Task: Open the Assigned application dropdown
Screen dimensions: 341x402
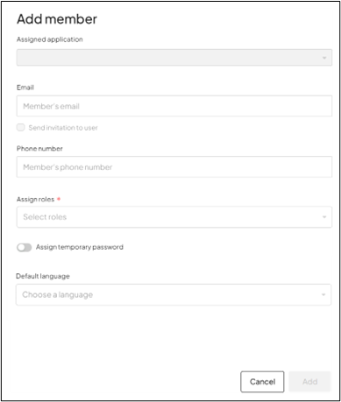Action: tap(174, 58)
